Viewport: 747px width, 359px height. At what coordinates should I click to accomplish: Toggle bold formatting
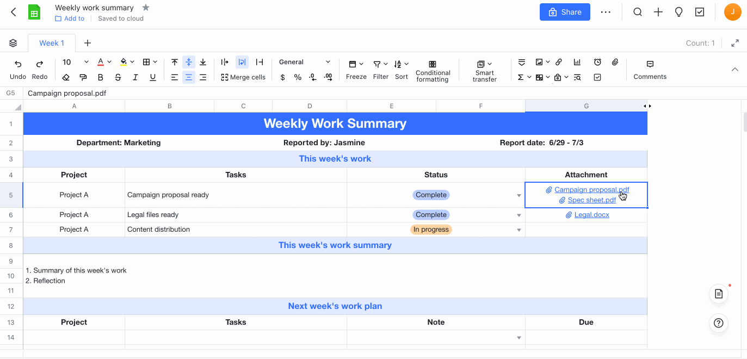click(x=101, y=77)
